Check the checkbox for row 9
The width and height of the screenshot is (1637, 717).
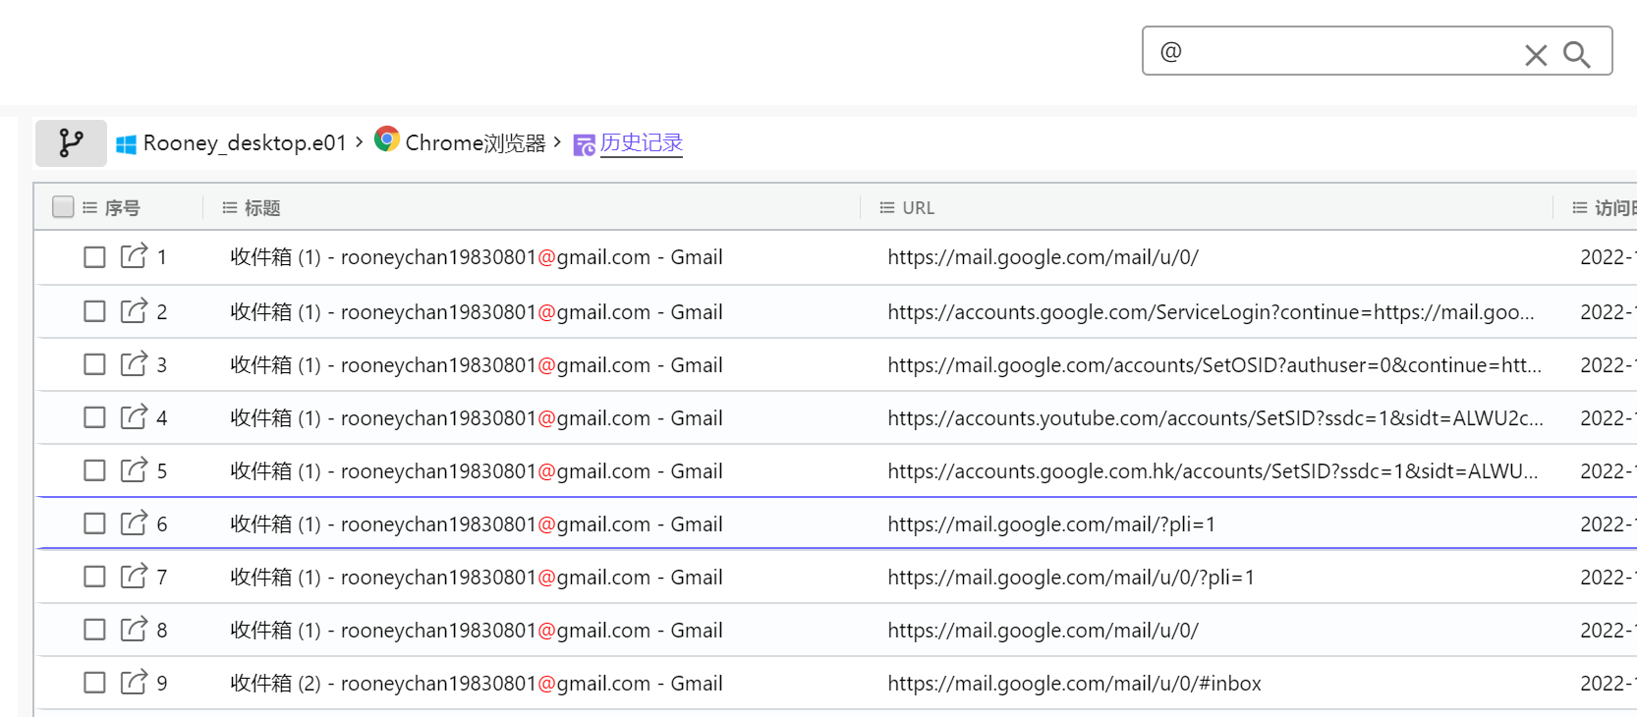(94, 683)
